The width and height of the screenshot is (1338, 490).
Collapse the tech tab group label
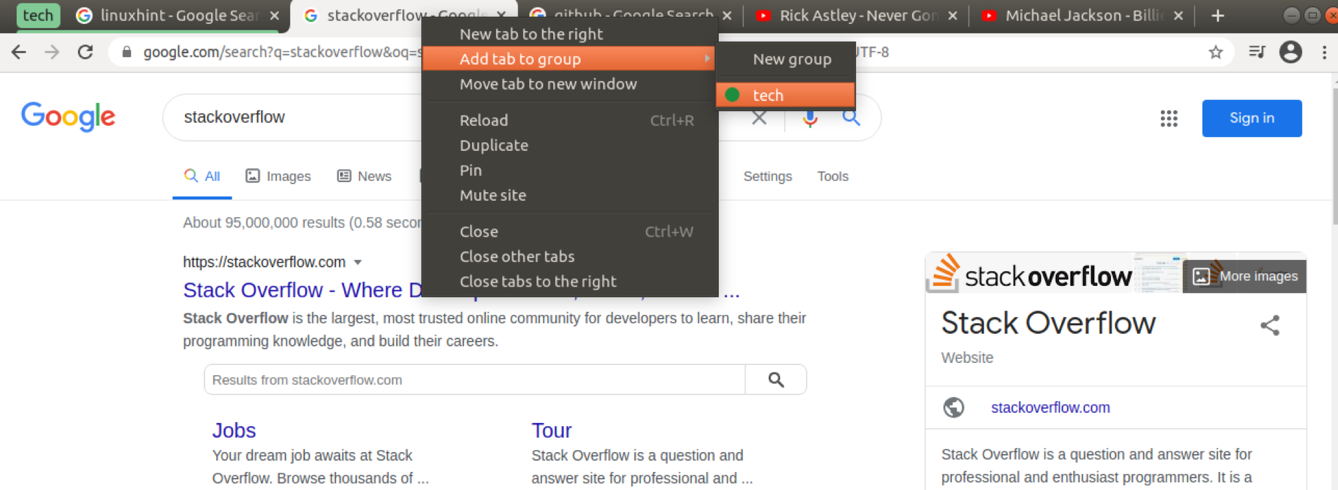pyautogui.click(x=38, y=15)
